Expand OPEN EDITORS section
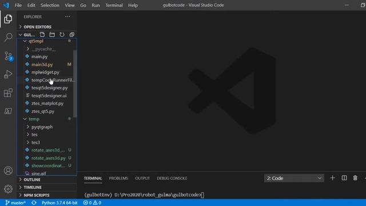 click(x=47, y=27)
